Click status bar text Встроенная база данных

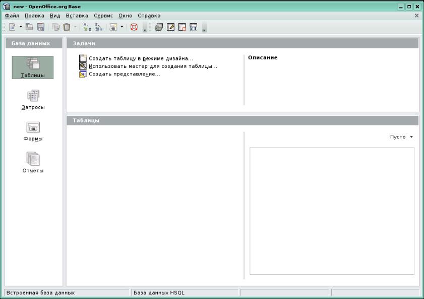(40, 292)
